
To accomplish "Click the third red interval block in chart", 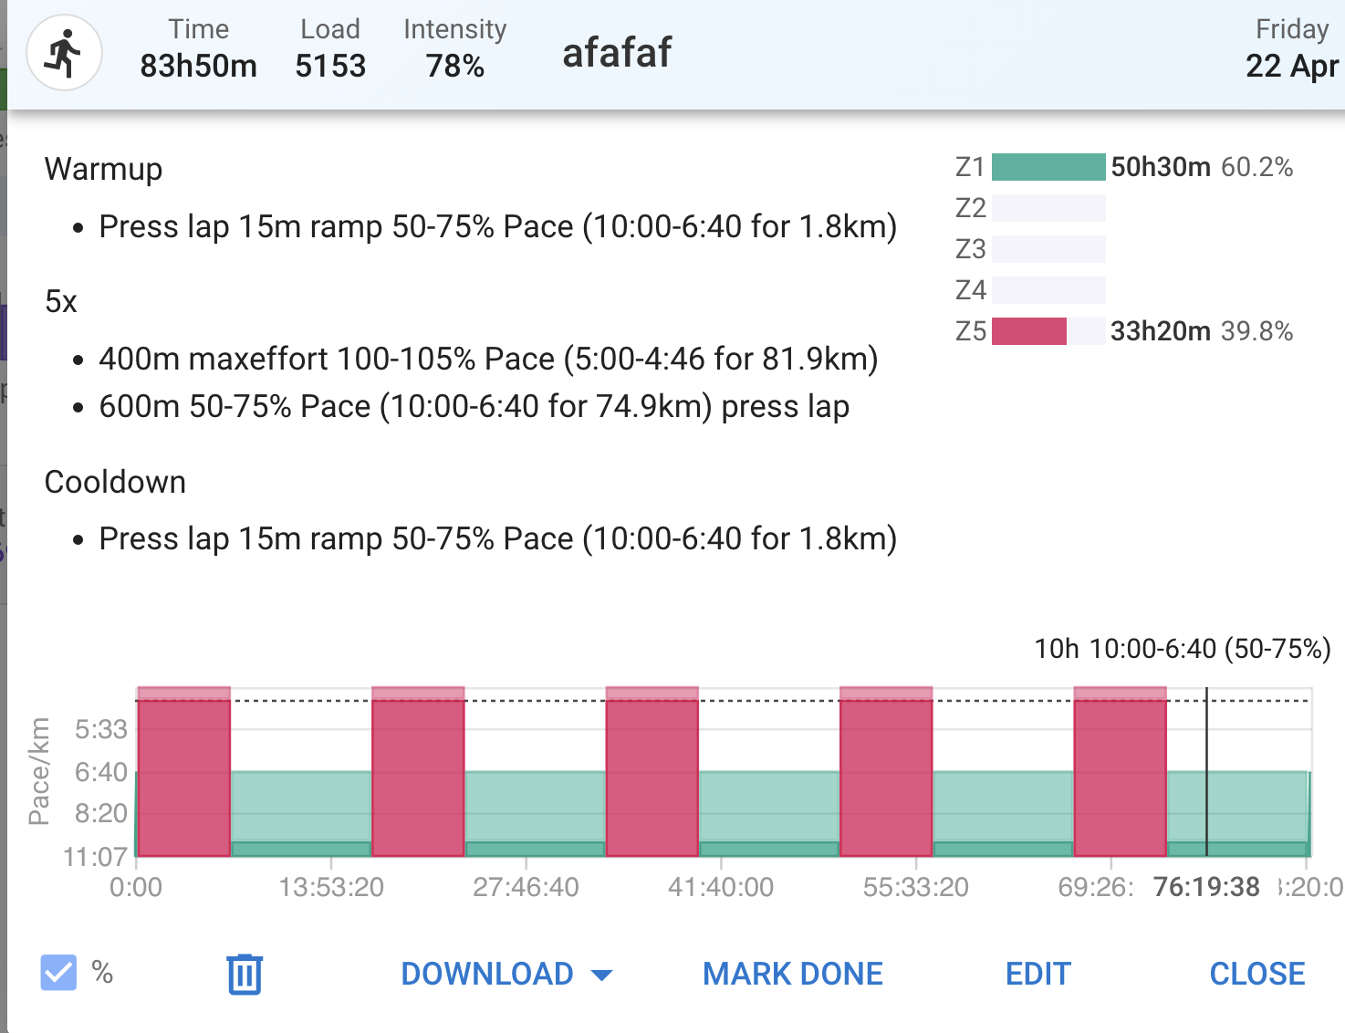I will coord(652,772).
